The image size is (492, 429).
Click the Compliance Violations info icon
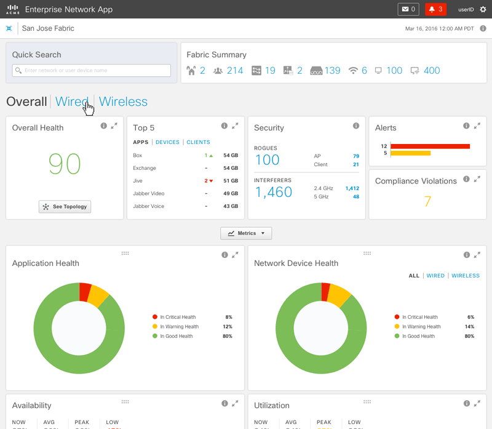[x=466, y=179]
